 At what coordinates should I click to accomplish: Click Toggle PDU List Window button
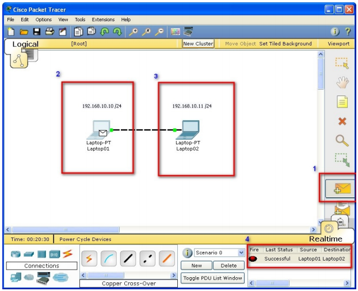(212, 278)
